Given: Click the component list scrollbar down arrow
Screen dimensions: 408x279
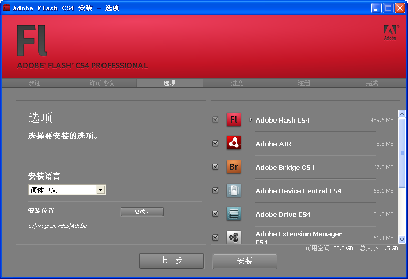Looking at the screenshot, I should [402, 240].
